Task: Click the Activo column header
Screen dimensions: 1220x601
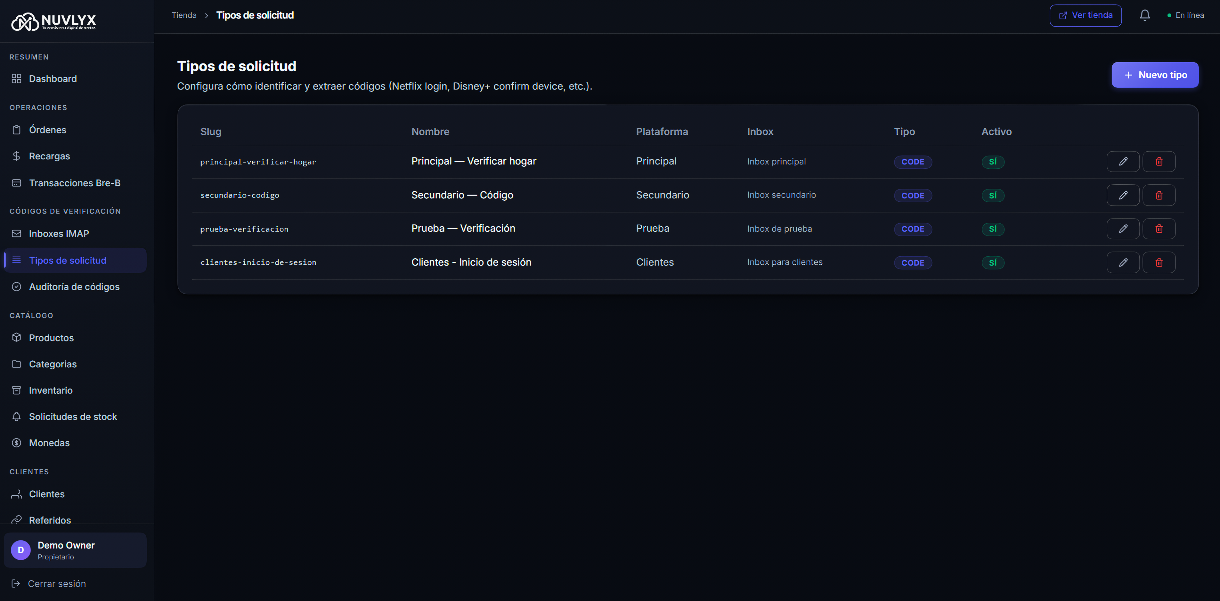Action: click(x=996, y=132)
